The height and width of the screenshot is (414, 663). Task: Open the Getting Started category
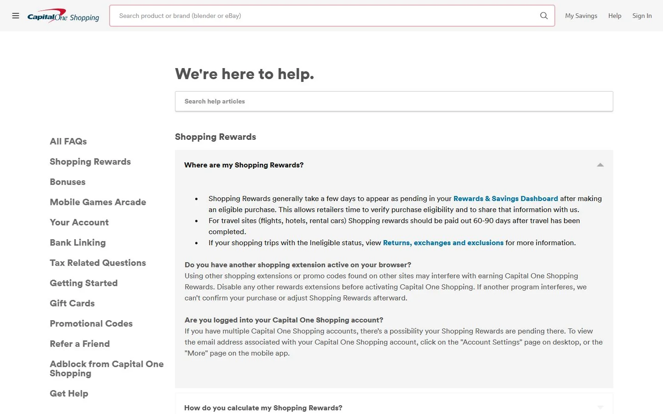84,283
